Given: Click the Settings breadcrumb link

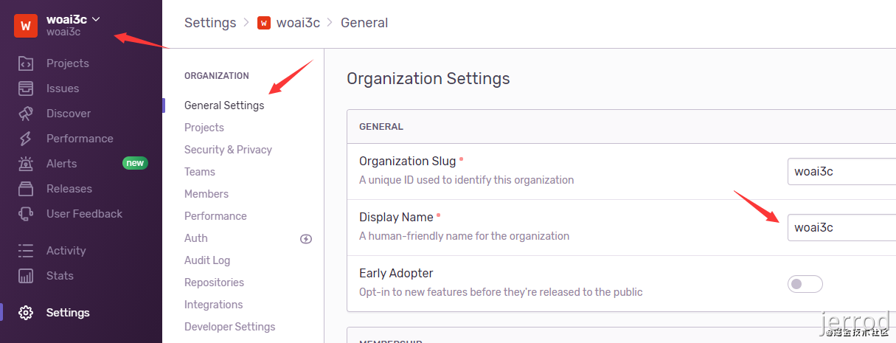Looking at the screenshot, I should (210, 23).
